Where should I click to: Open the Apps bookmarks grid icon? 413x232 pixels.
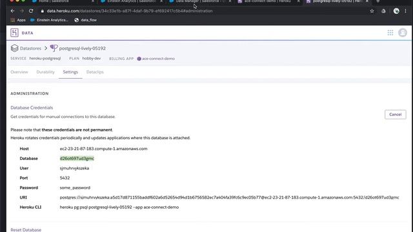coord(12,20)
